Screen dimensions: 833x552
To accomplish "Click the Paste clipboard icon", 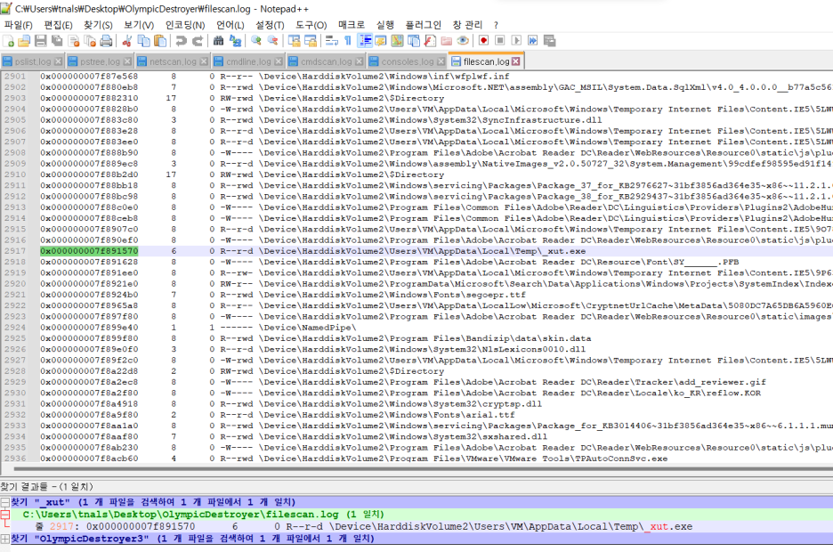I will point(160,41).
